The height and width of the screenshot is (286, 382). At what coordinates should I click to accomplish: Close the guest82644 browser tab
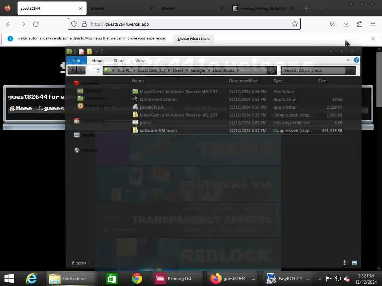pos(81,8)
